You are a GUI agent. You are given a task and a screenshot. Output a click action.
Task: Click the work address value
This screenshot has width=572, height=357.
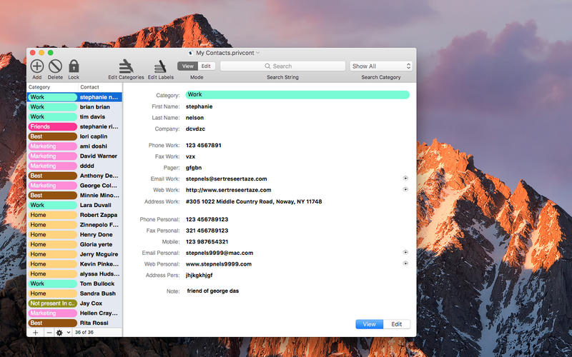[254, 201]
